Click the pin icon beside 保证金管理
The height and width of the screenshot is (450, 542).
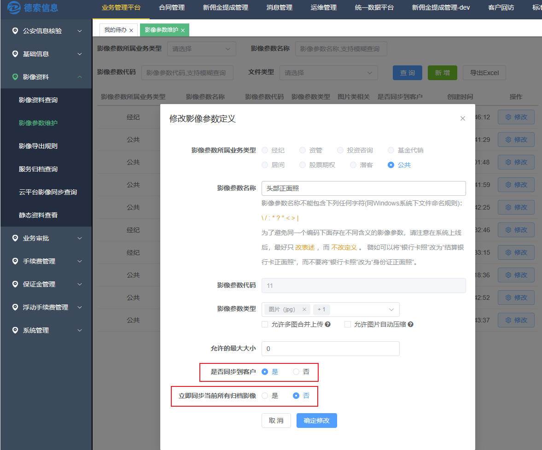coord(15,284)
